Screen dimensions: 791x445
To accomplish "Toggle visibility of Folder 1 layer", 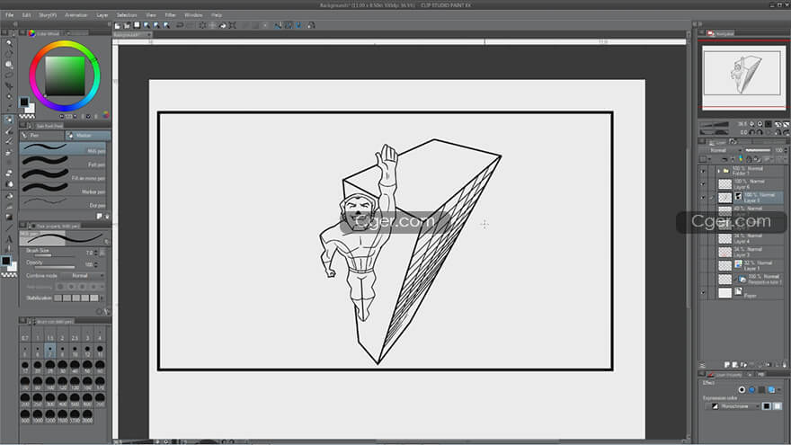I will 704,170.
